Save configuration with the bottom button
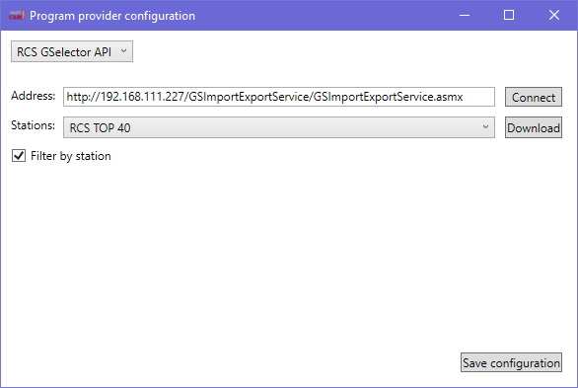The width and height of the screenshot is (578, 388). tap(511, 362)
